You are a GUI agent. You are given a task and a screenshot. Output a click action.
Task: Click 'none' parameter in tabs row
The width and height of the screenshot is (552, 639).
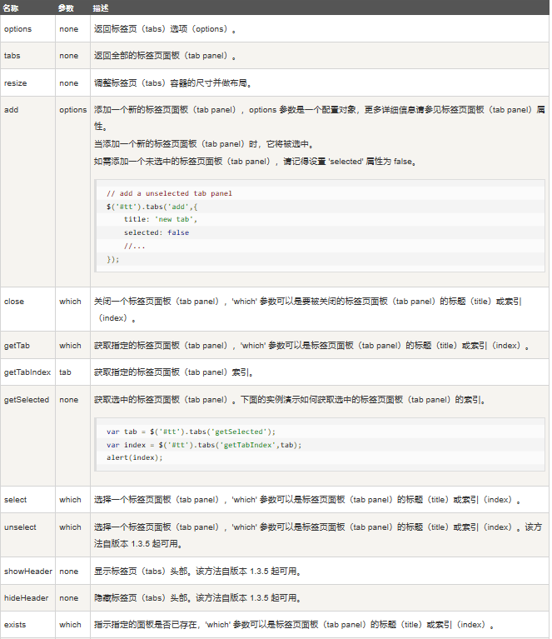(x=69, y=56)
